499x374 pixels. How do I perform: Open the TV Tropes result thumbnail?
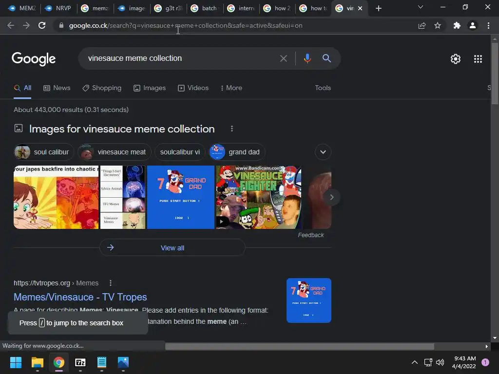click(308, 300)
